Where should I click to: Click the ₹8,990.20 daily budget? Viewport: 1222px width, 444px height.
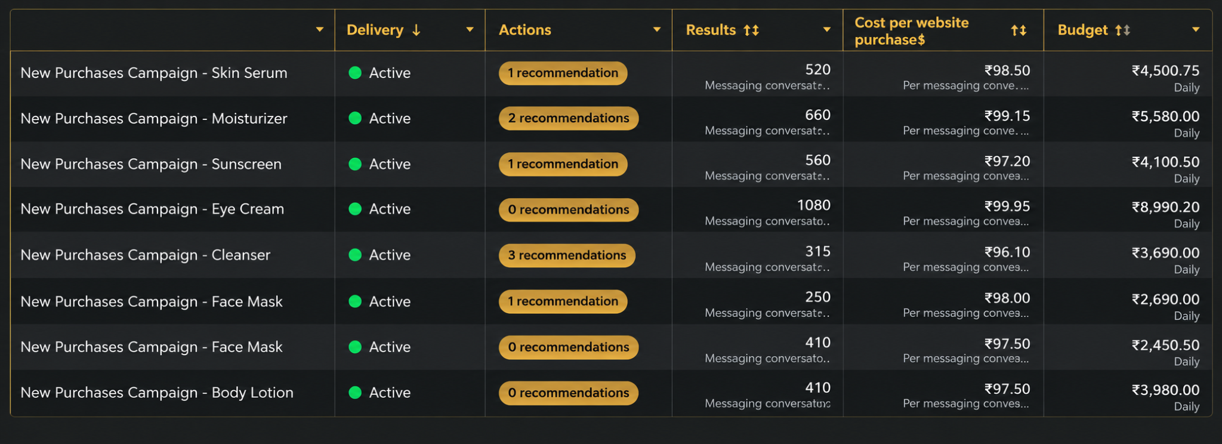1165,207
